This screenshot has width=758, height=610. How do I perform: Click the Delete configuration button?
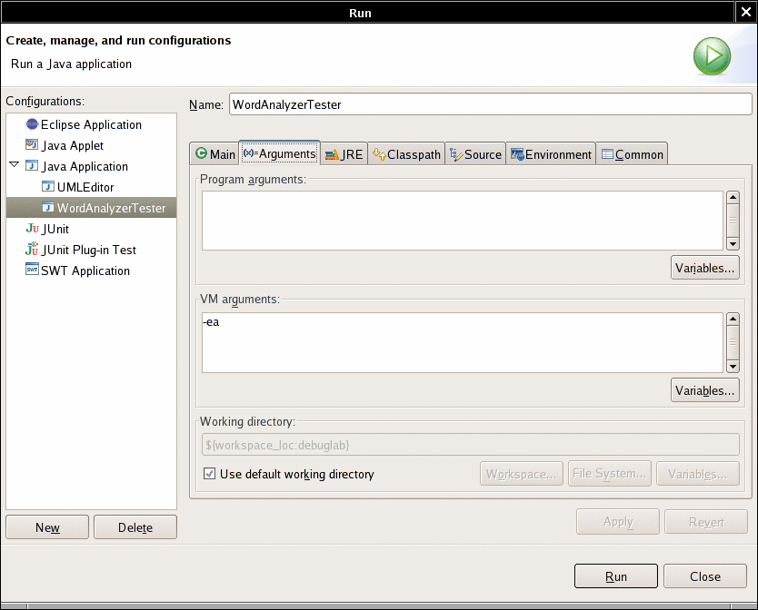(135, 526)
